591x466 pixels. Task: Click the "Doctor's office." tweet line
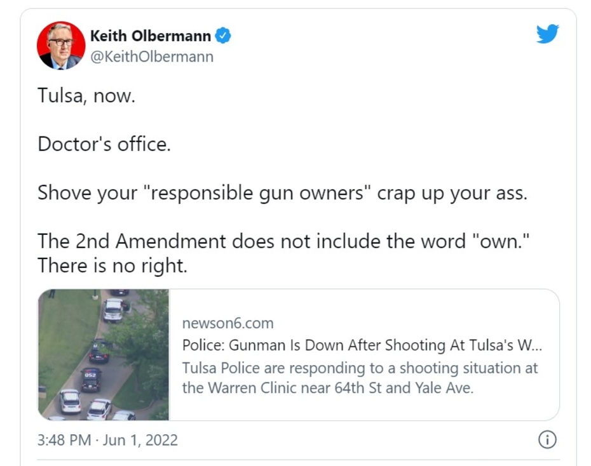(x=104, y=144)
